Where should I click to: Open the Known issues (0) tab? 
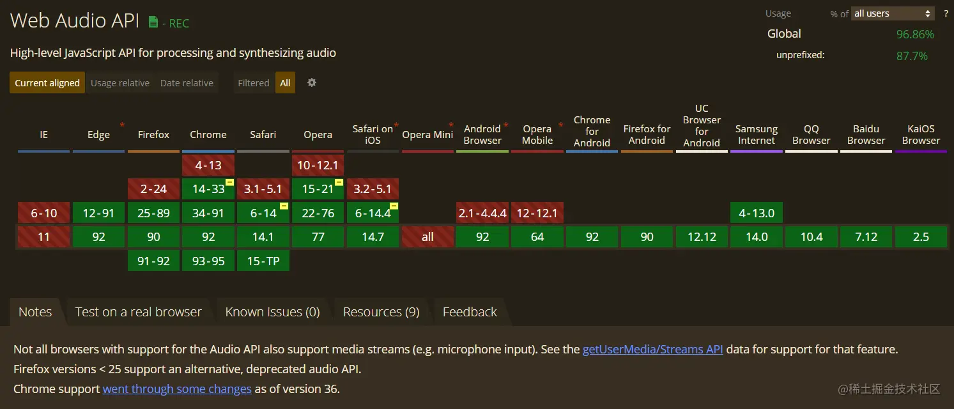[272, 312]
